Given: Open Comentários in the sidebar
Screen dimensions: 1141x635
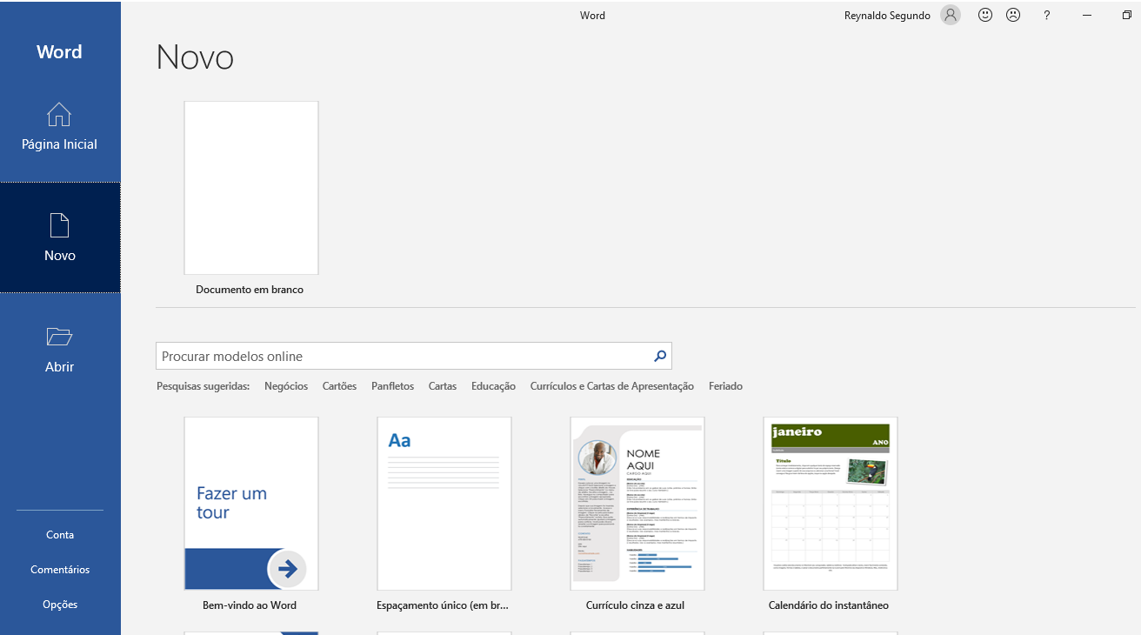Looking at the screenshot, I should pyautogui.click(x=60, y=570).
